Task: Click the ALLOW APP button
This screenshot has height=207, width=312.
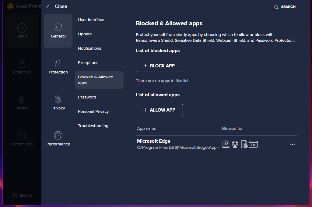Action: [x=159, y=110]
